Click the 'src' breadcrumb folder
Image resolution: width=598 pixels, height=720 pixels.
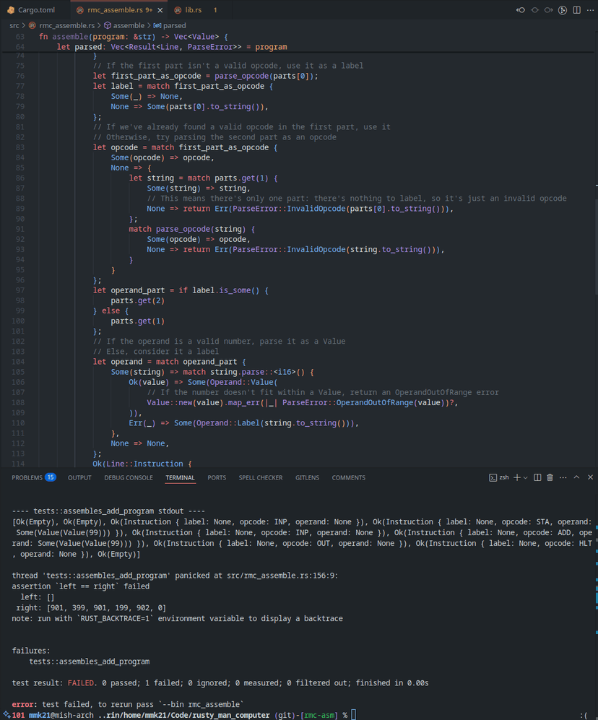click(14, 25)
